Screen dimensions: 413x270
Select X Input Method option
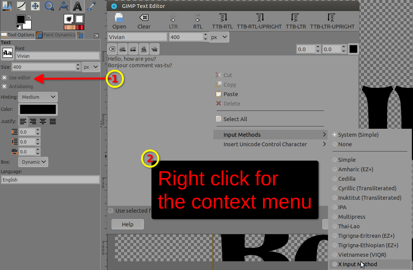370,264
